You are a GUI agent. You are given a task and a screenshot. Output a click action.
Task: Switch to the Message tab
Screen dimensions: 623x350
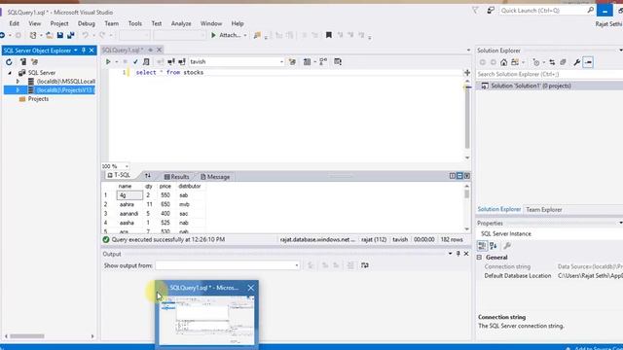point(215,177)
